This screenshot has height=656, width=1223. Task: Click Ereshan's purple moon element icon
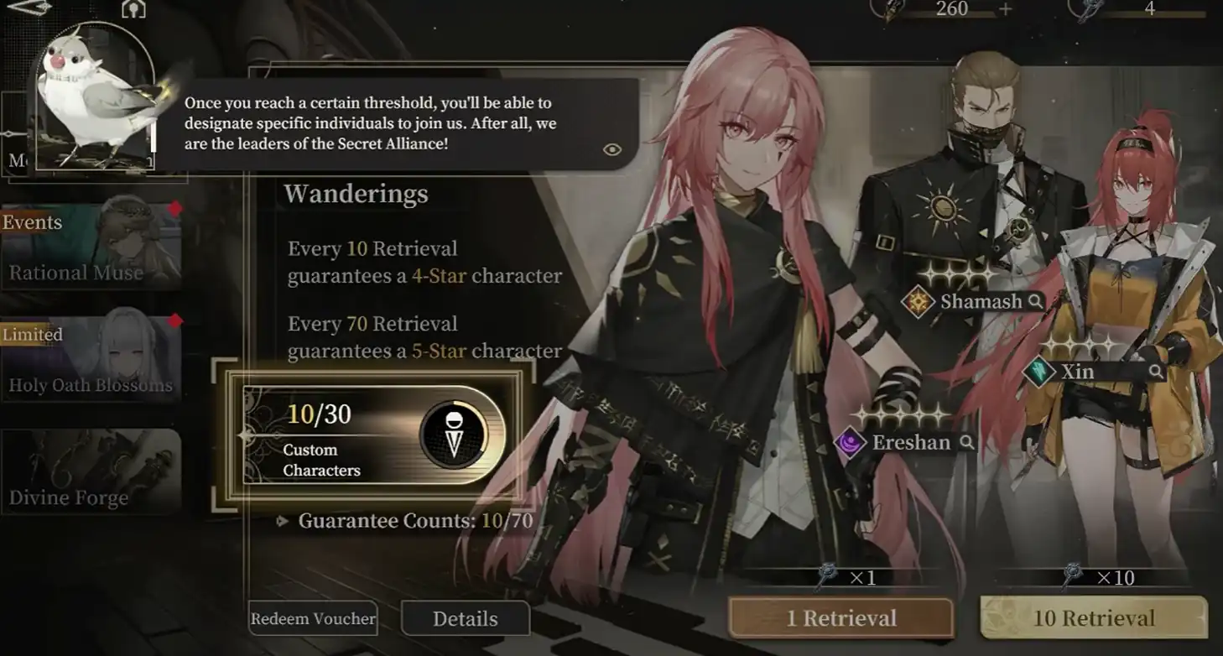coord(850,441)
